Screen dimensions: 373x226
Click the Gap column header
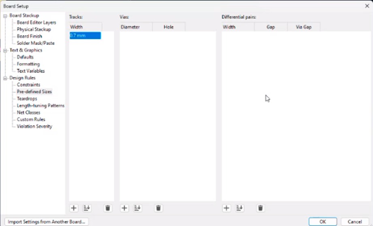tap(271, 27)
